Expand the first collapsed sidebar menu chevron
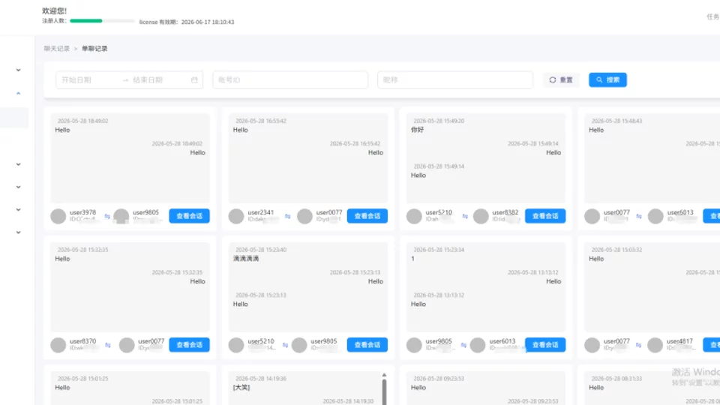The image size is (720, 405). tap(18, 70)
